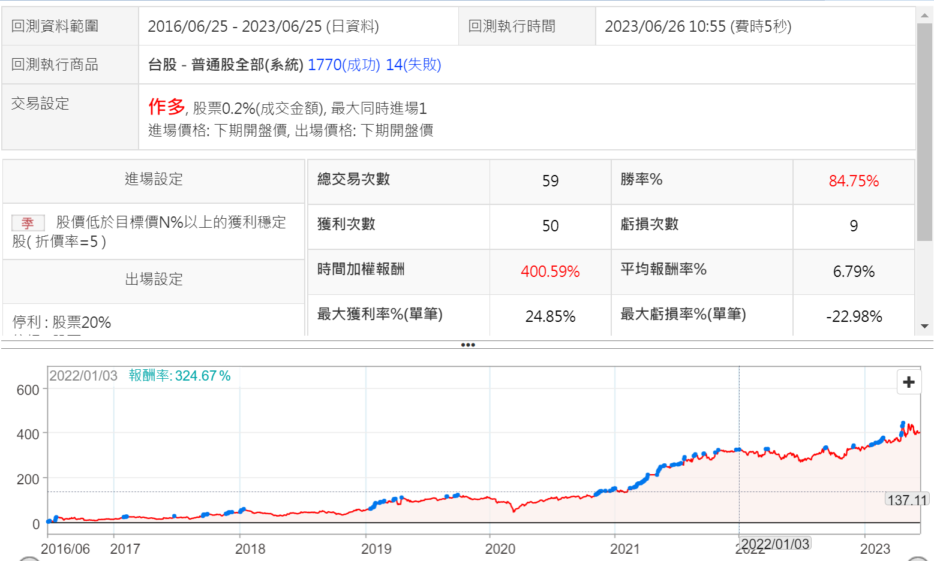The height and width of the screenshot is (561, 934).
Task: Click the 2019 label on chart axis
Action: (376, 548)
